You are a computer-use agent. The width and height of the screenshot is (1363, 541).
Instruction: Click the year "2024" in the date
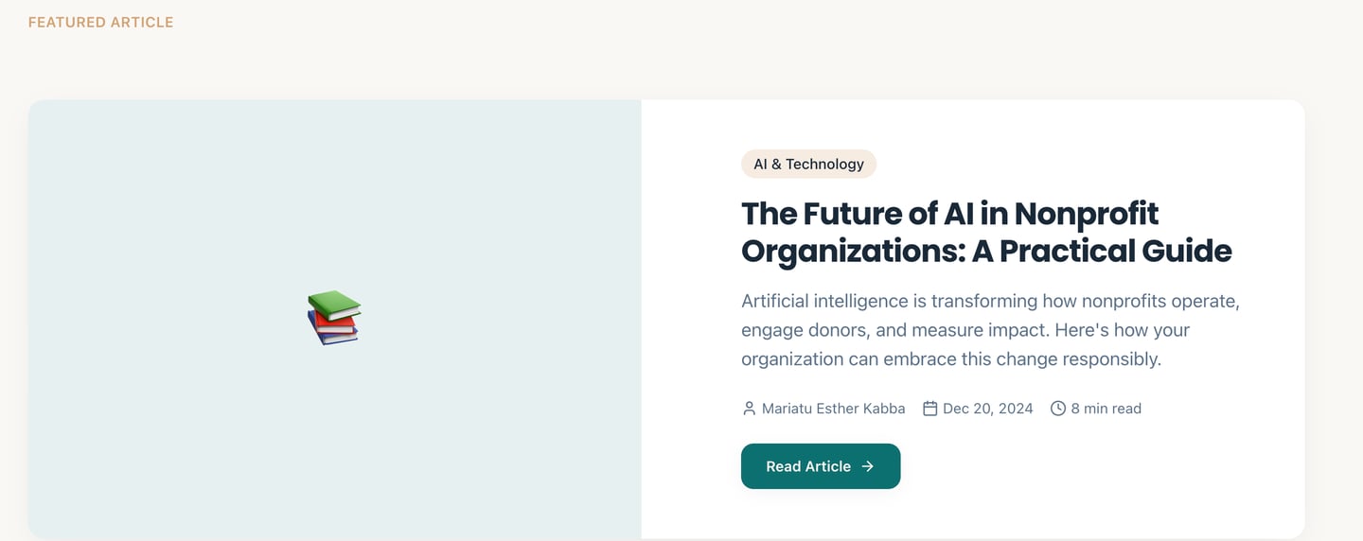point(1015,409)
